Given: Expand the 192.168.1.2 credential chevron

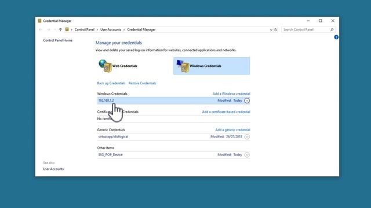Looking at the screenshot, I should (x=247, y=101).
